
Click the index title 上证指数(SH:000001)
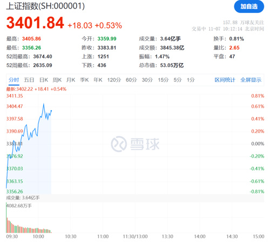point(45,6)
